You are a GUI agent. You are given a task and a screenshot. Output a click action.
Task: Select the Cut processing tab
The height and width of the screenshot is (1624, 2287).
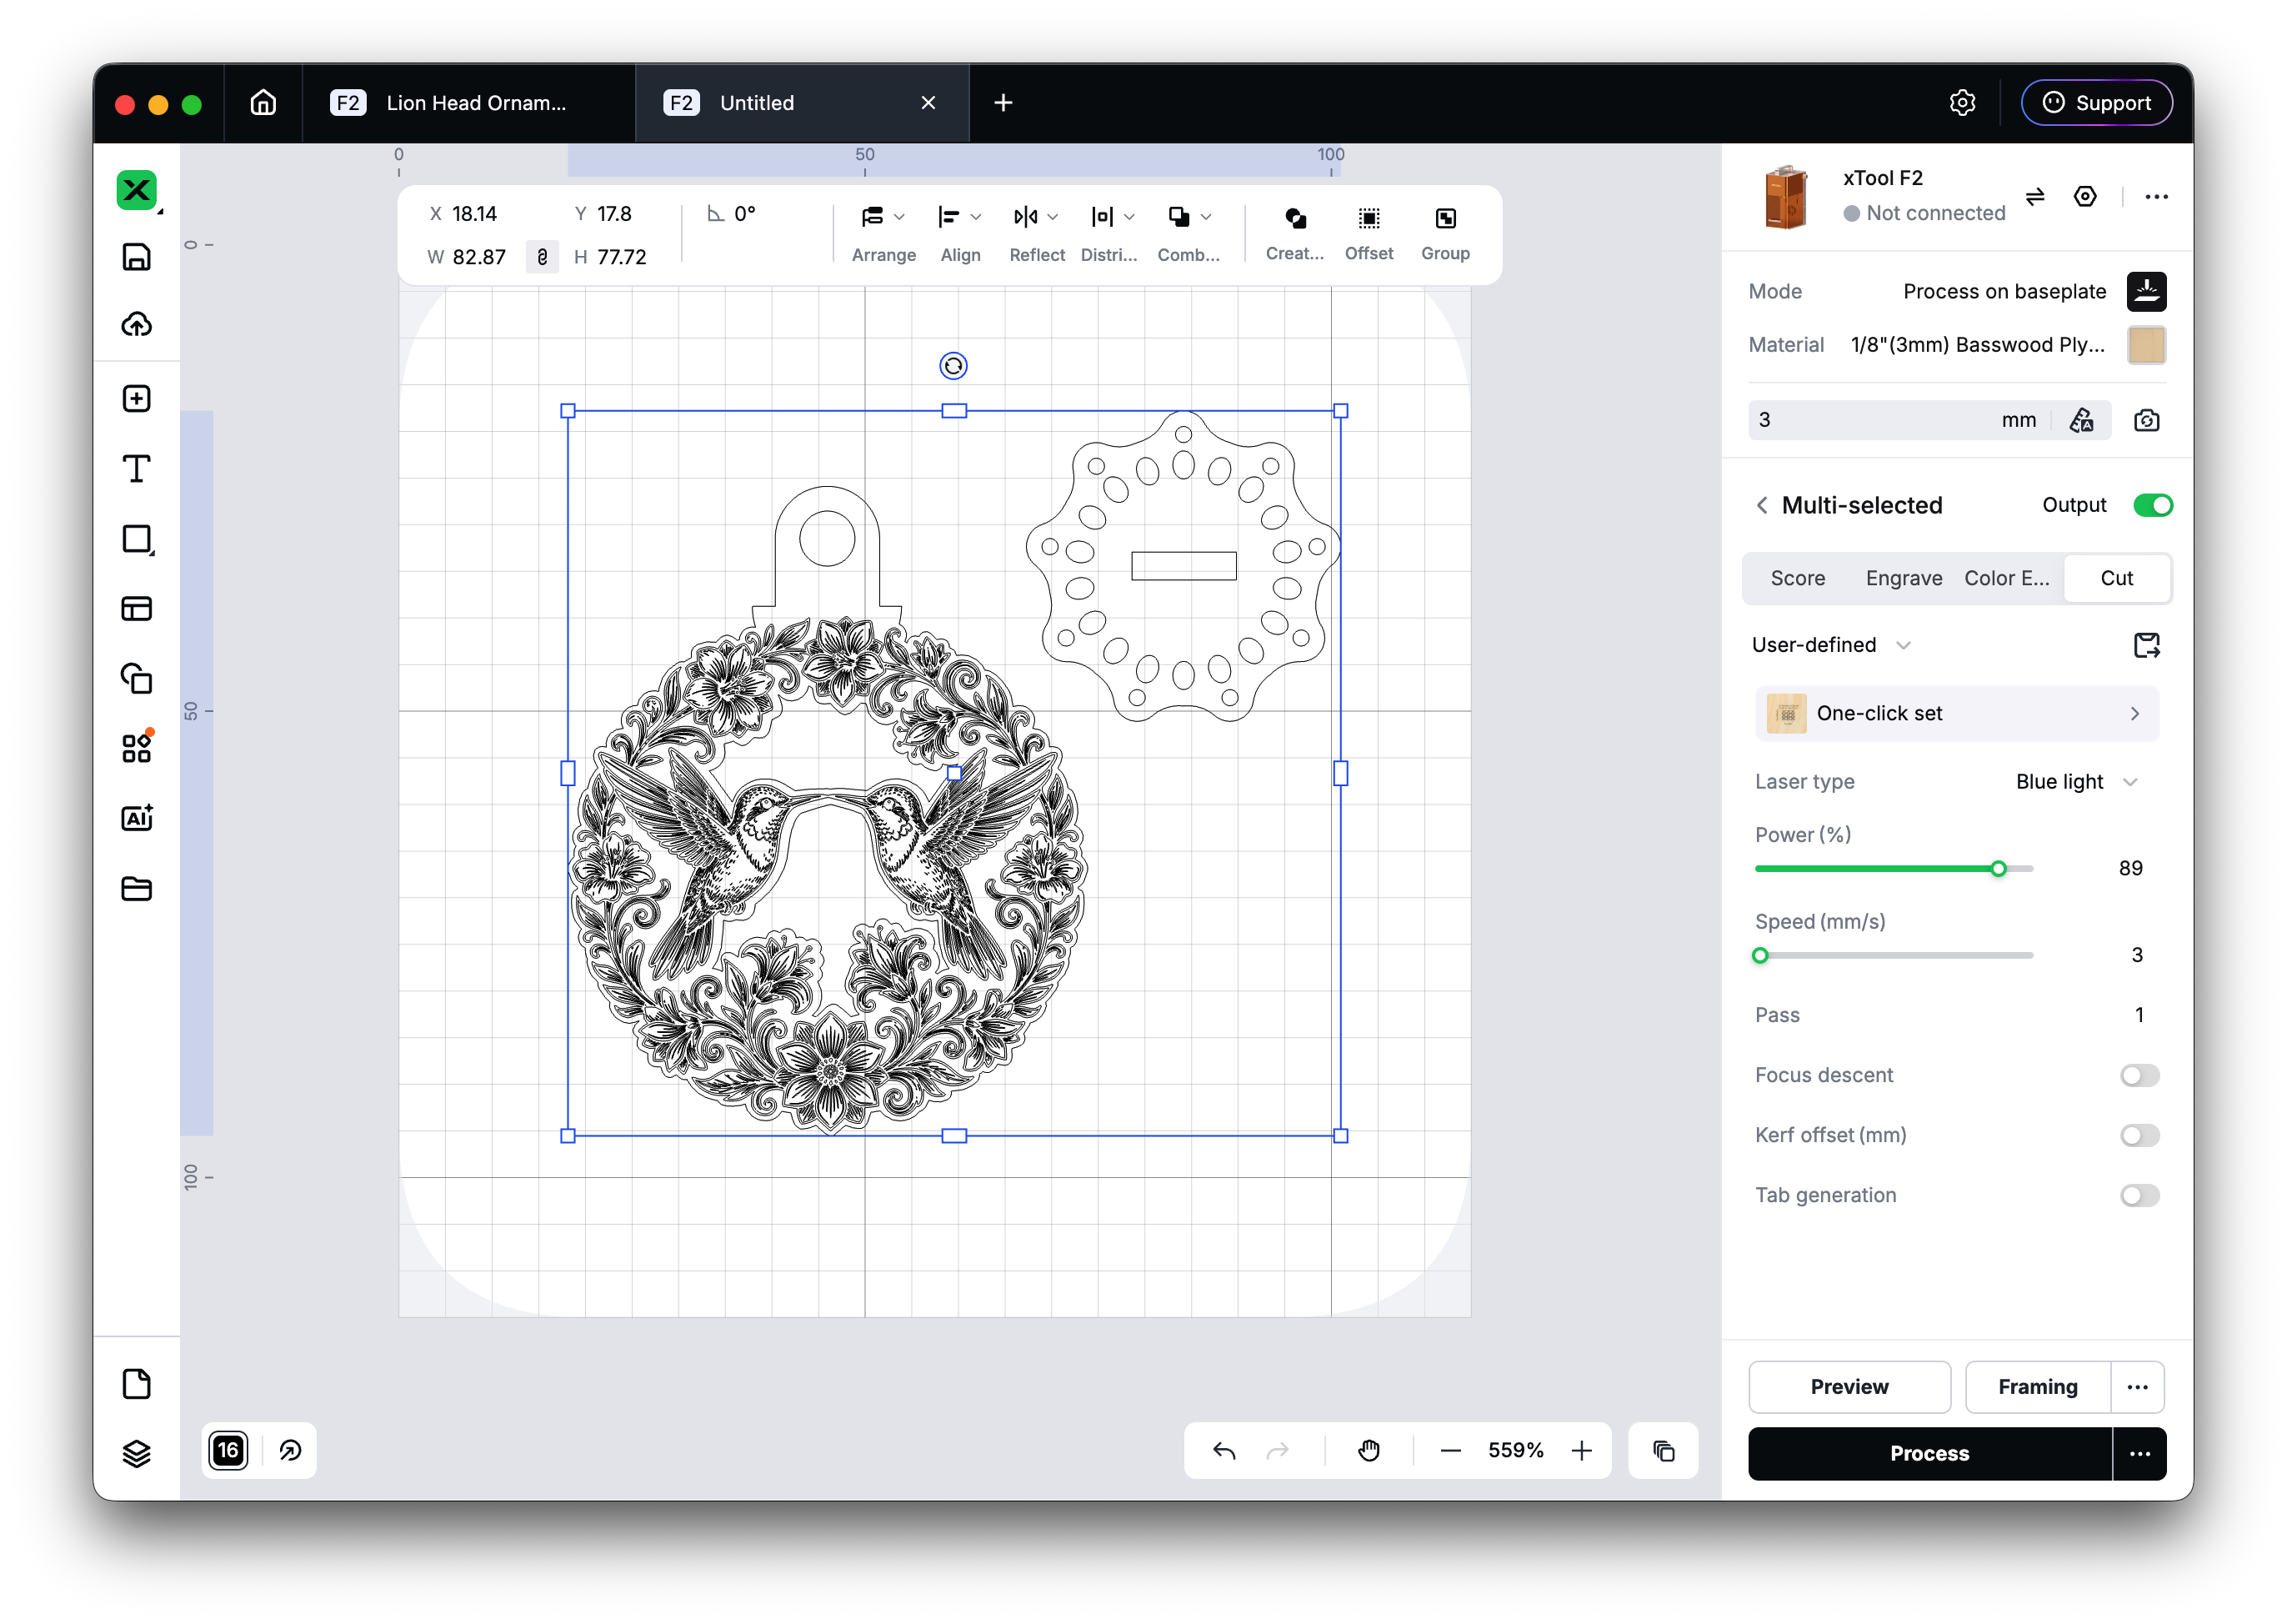click(2116, 578)
